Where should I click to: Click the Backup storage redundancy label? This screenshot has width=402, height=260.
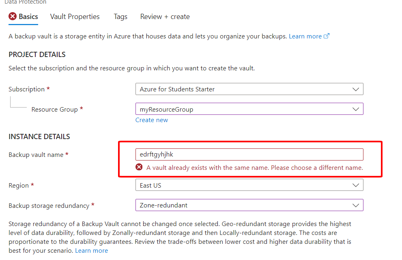49,205
